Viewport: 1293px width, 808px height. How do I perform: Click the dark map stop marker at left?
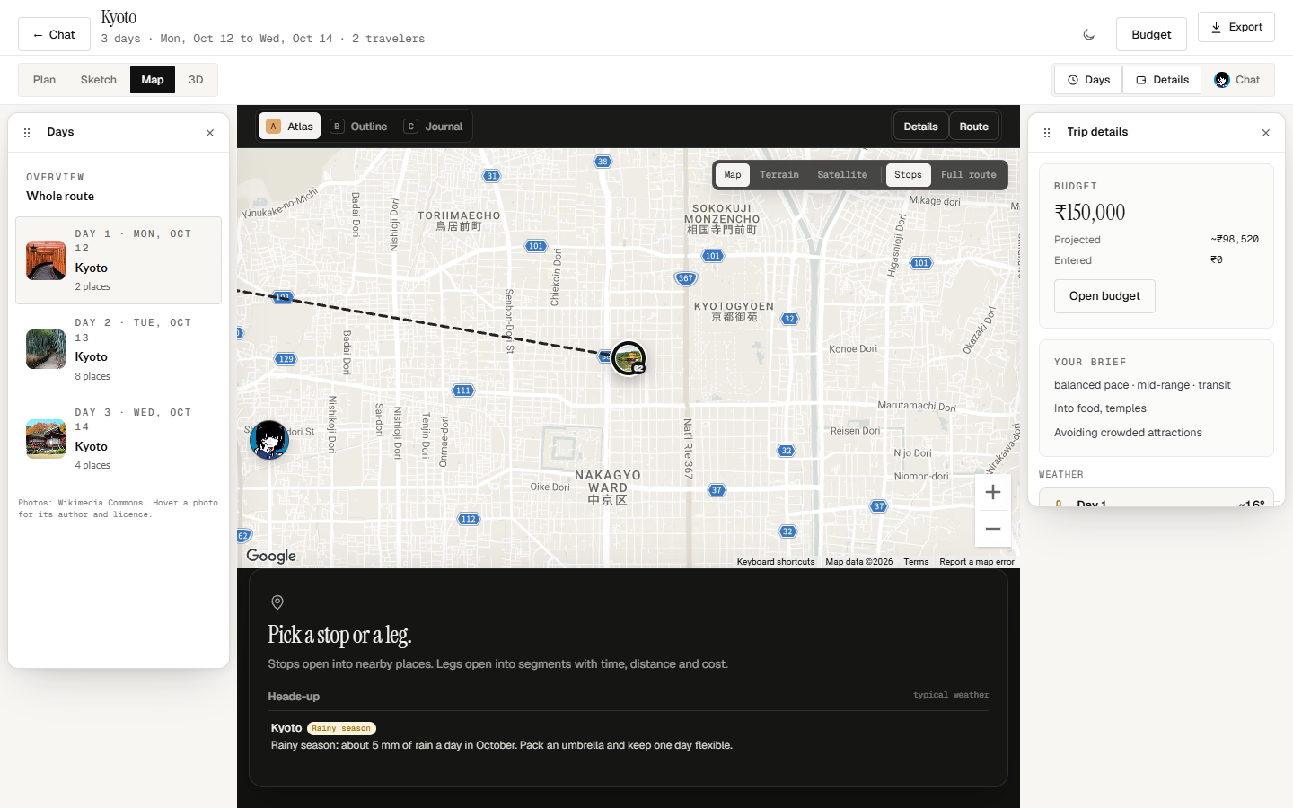point(268,440)
